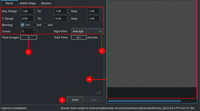Click the 'Master Dark saved to' file path text
Image resolution: width=200 pixels, height=111 pixels.
point(127,108)
